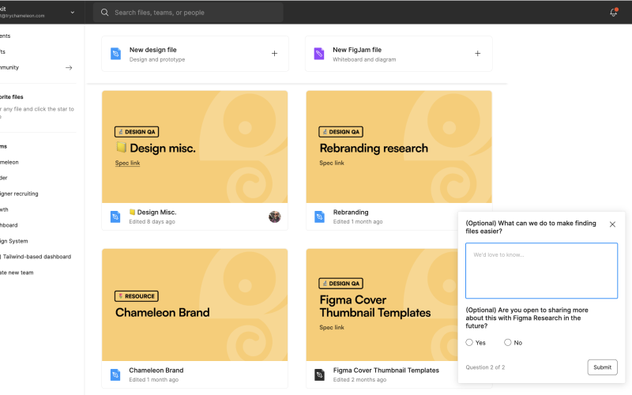Create a New FigJam file
632x395 pixels.
click(399, 54)
